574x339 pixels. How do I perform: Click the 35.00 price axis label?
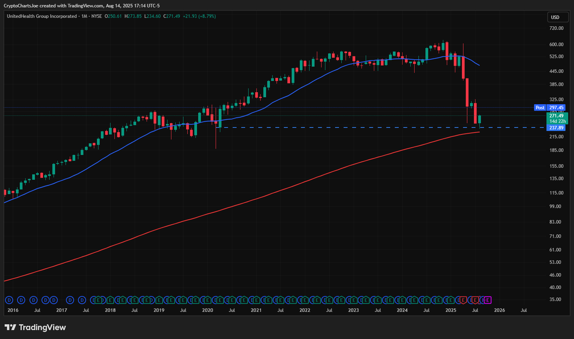click(x=555, y=299)
